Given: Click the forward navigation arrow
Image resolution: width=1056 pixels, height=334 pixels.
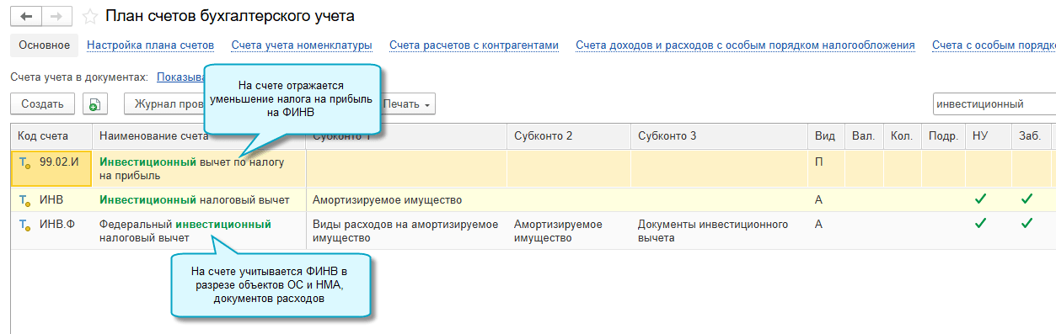Looking at the screenshot, I should point(56,16).
